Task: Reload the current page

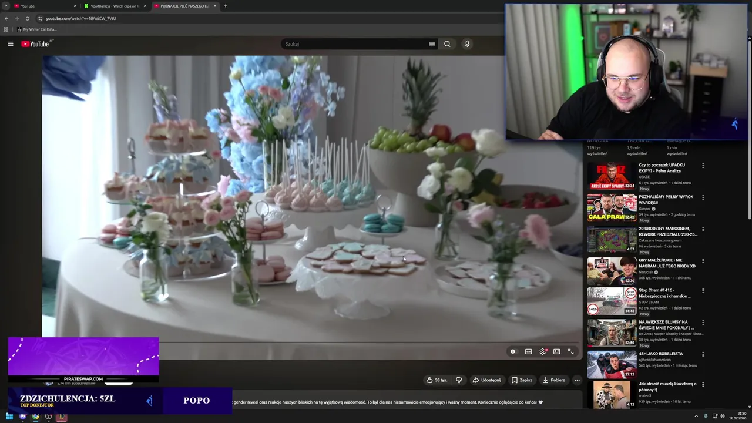Action: click(27, 18)
